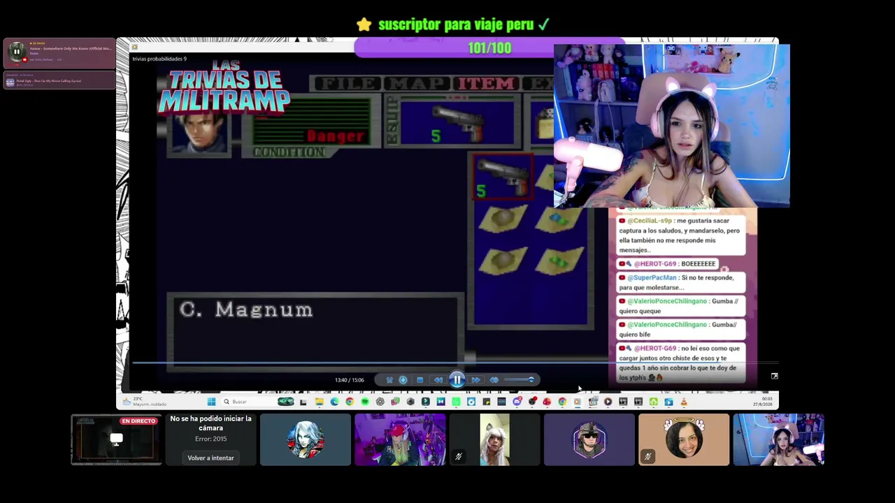The image size is (895, 503).
Task: Select the cat-ear headset streamer tile
Action: coord(778,439)
